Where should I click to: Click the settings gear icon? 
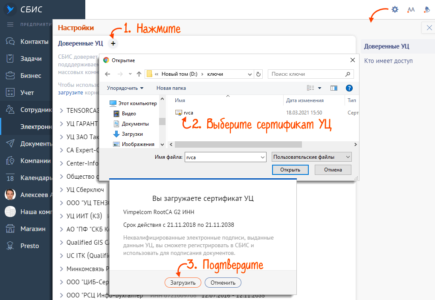coord(395,9)
